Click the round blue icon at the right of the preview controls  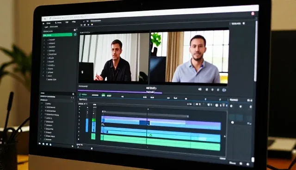click(224, 90)
